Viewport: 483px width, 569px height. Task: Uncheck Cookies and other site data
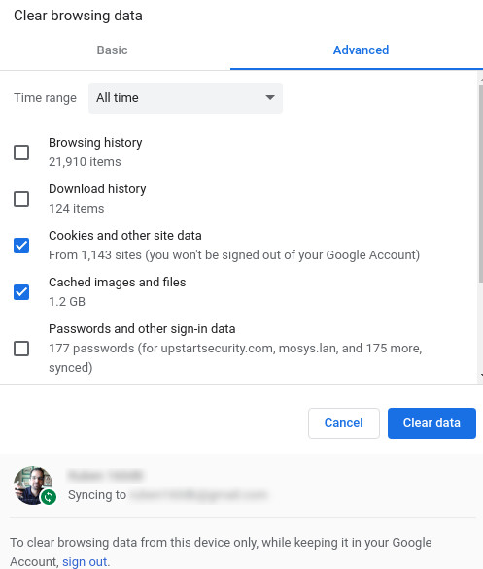tap(21, 246)
